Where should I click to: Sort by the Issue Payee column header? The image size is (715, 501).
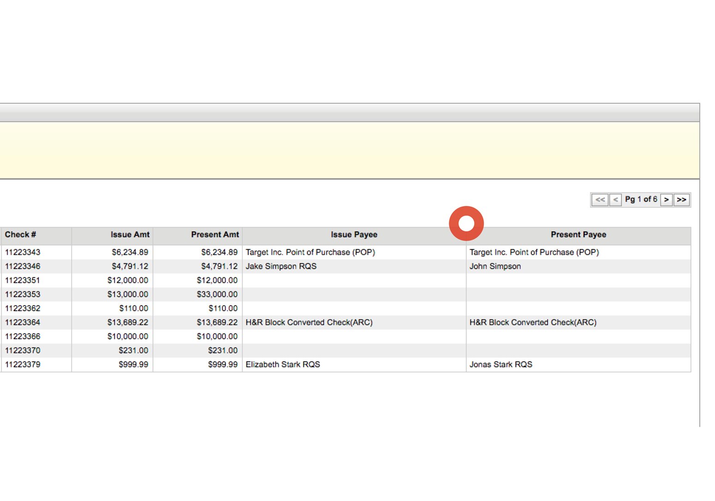354,235
